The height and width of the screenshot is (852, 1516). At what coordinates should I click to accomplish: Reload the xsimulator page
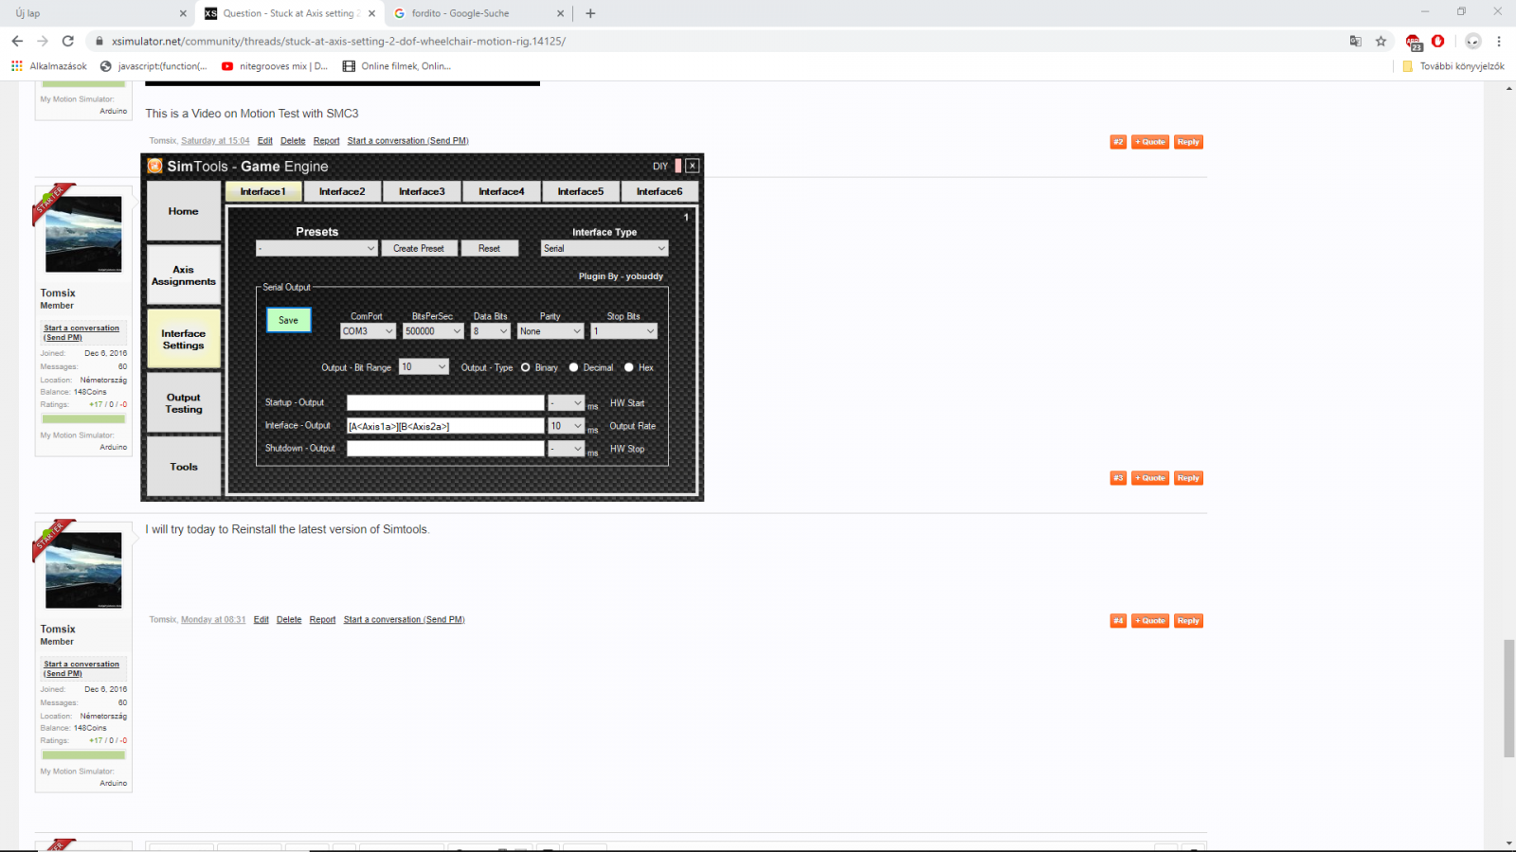[67, 41]
